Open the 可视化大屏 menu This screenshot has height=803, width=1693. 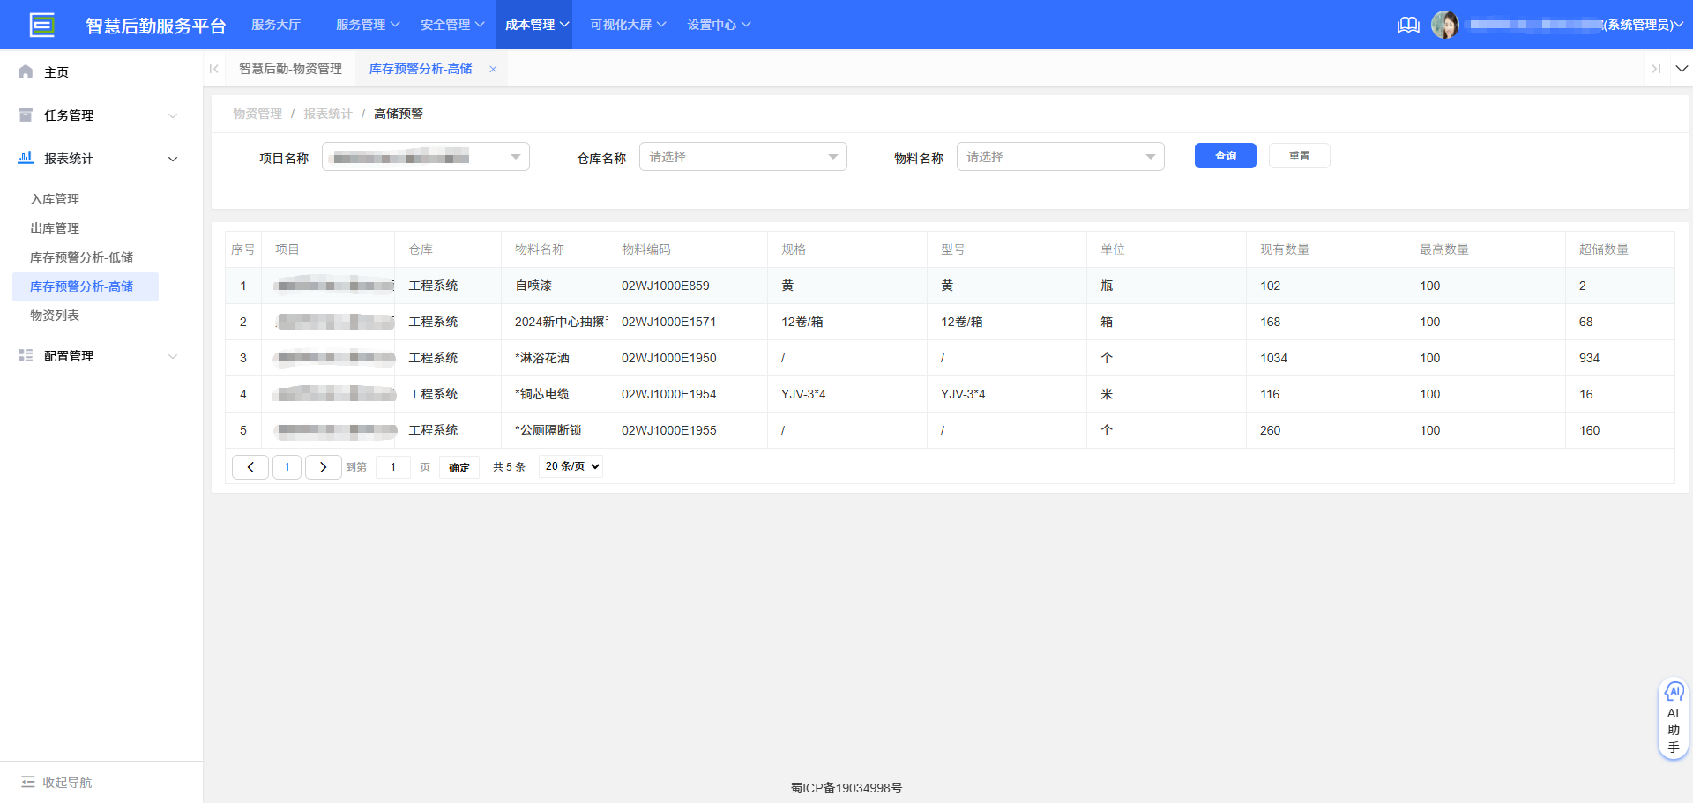point(626,25)
